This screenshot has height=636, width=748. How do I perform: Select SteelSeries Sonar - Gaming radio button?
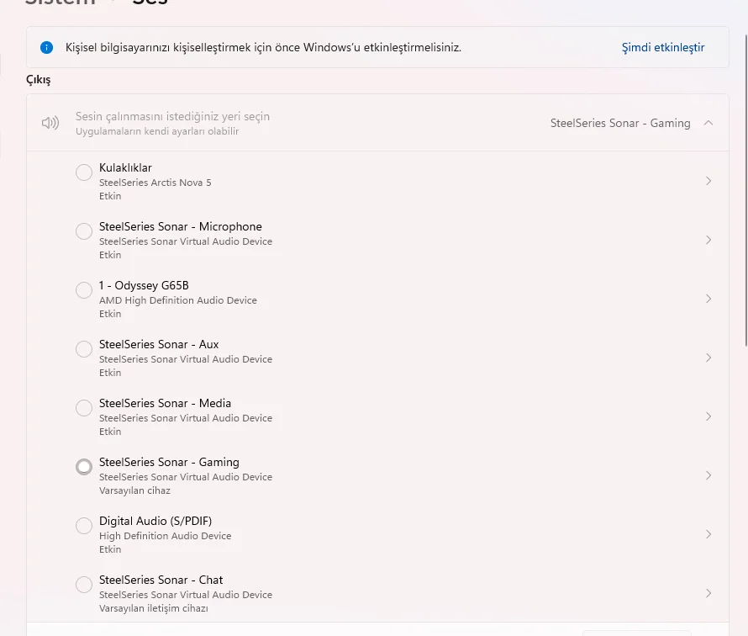(x=84, y=467)
